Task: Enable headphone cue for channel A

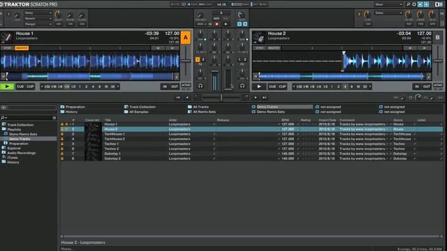Action: click(x=200, y=86)
